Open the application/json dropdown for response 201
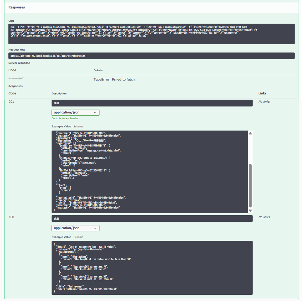The image size is (302, 301). (x=75, y=113)
